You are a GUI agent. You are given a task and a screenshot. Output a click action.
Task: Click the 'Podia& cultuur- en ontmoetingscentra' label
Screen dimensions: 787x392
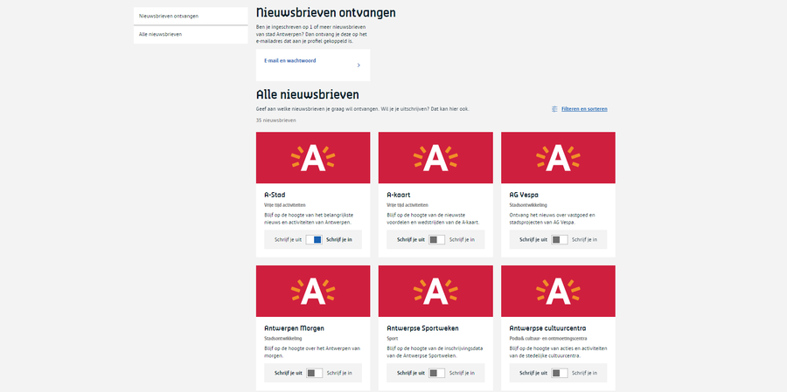pos(548,339)
